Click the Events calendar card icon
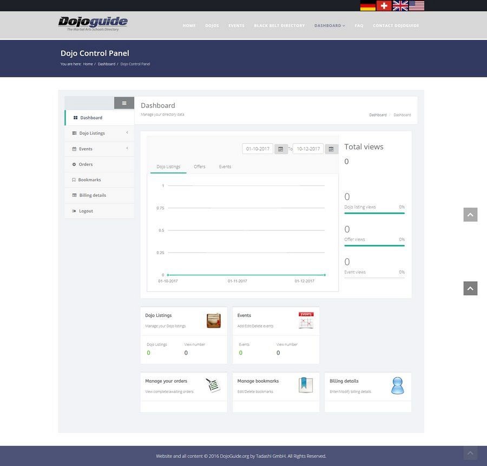Viewport: 487px width, 466px height. 306,321
